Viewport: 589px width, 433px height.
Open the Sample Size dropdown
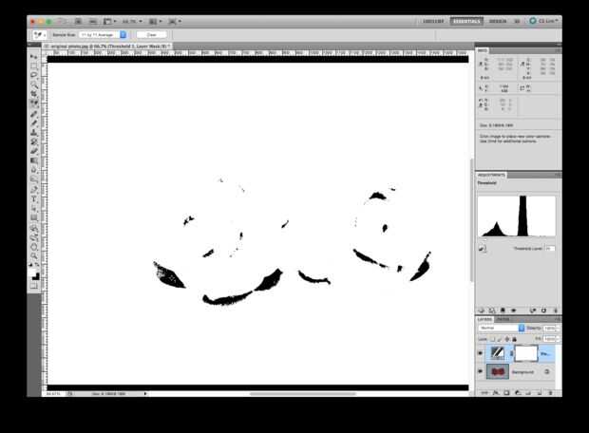click(103, 34)
